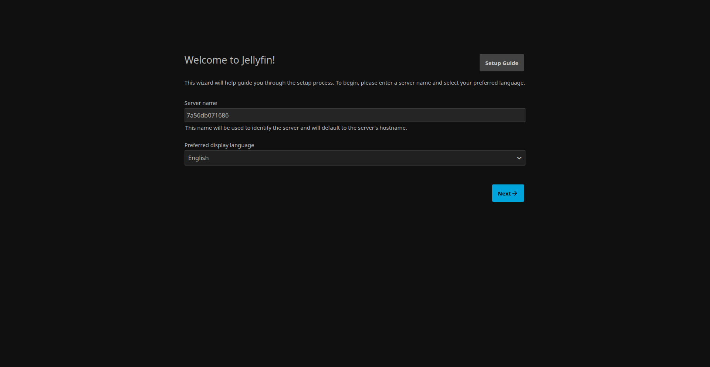Click the 7a56db071686 text in server name field

coord(207,115)
